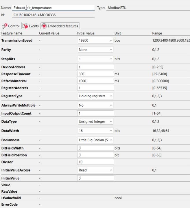Click the BitFieldWidth input field
Image resolution: width=190 pixels, height=208 pixels.
(96, 148)
